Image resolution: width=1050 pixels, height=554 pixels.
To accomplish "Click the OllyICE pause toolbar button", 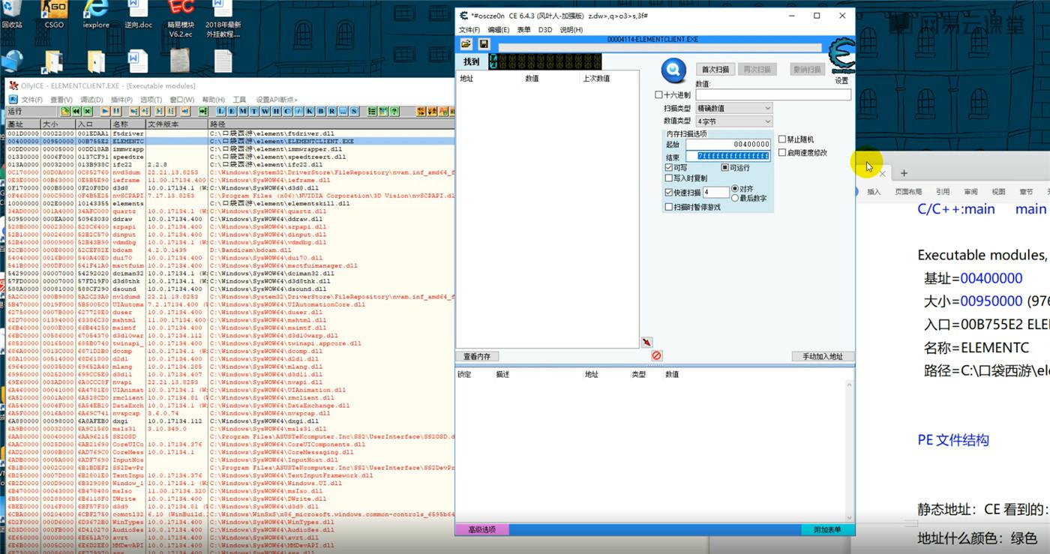I will click(x=116, y=112).
